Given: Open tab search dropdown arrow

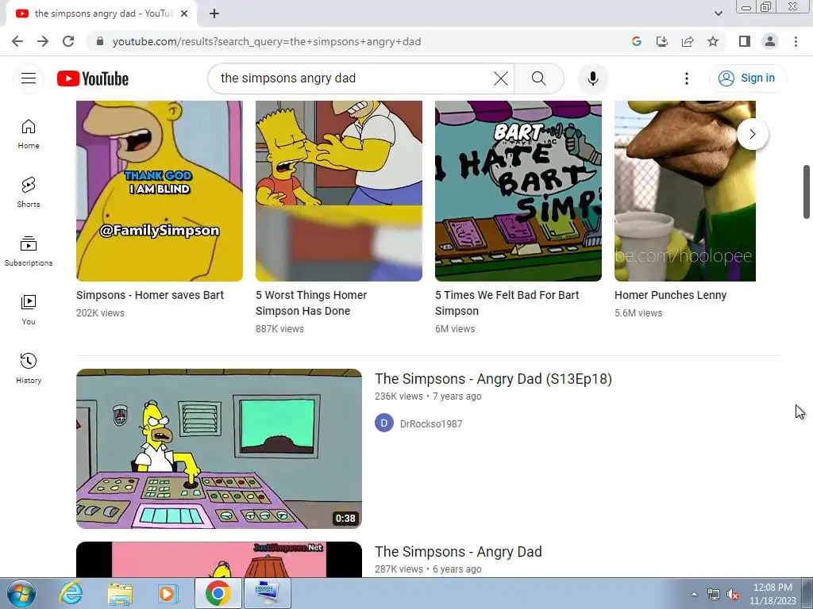Looking at the screenshot, I should [x=718, y=14].
